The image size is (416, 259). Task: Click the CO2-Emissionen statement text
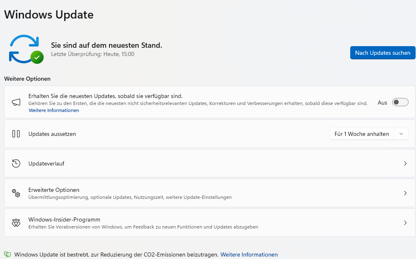(x=116, y=254)
